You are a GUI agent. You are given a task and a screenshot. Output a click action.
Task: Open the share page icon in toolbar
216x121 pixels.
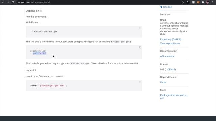pyautogui.click(x=183, y=2)
